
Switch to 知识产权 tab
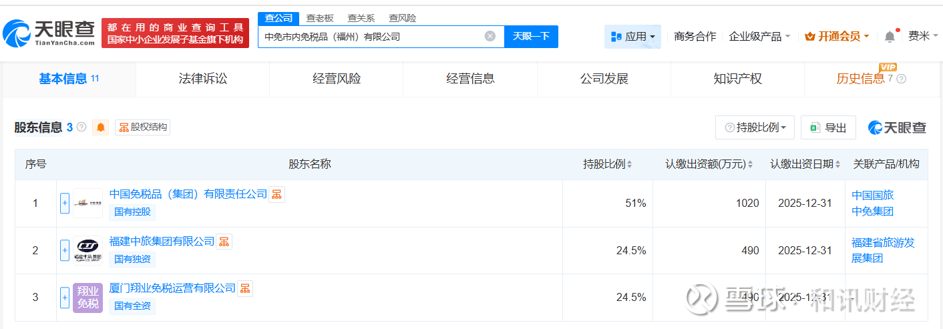(737, 79)
